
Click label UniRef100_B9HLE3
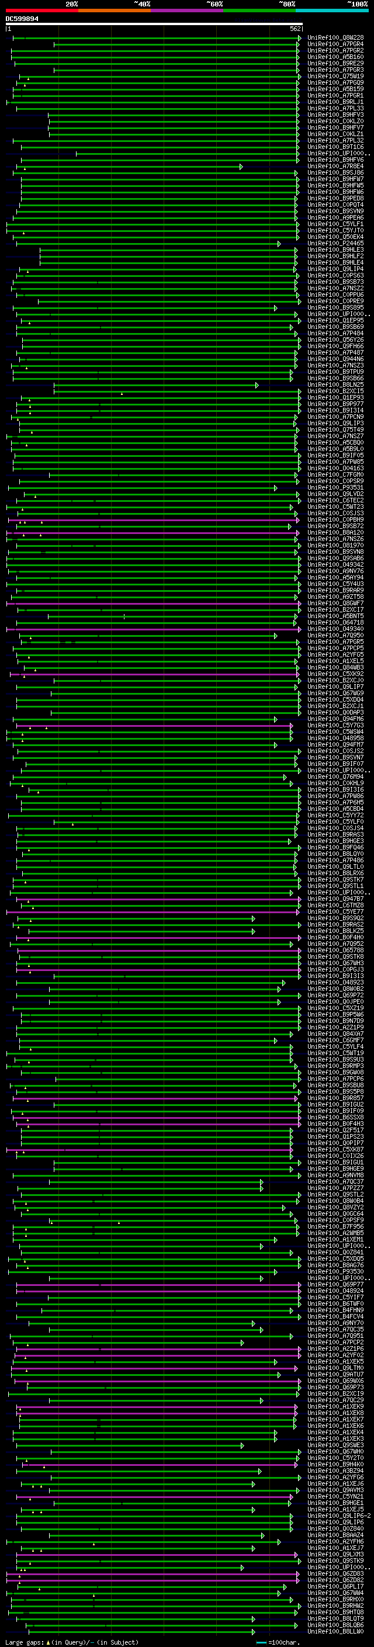[335, 250]
